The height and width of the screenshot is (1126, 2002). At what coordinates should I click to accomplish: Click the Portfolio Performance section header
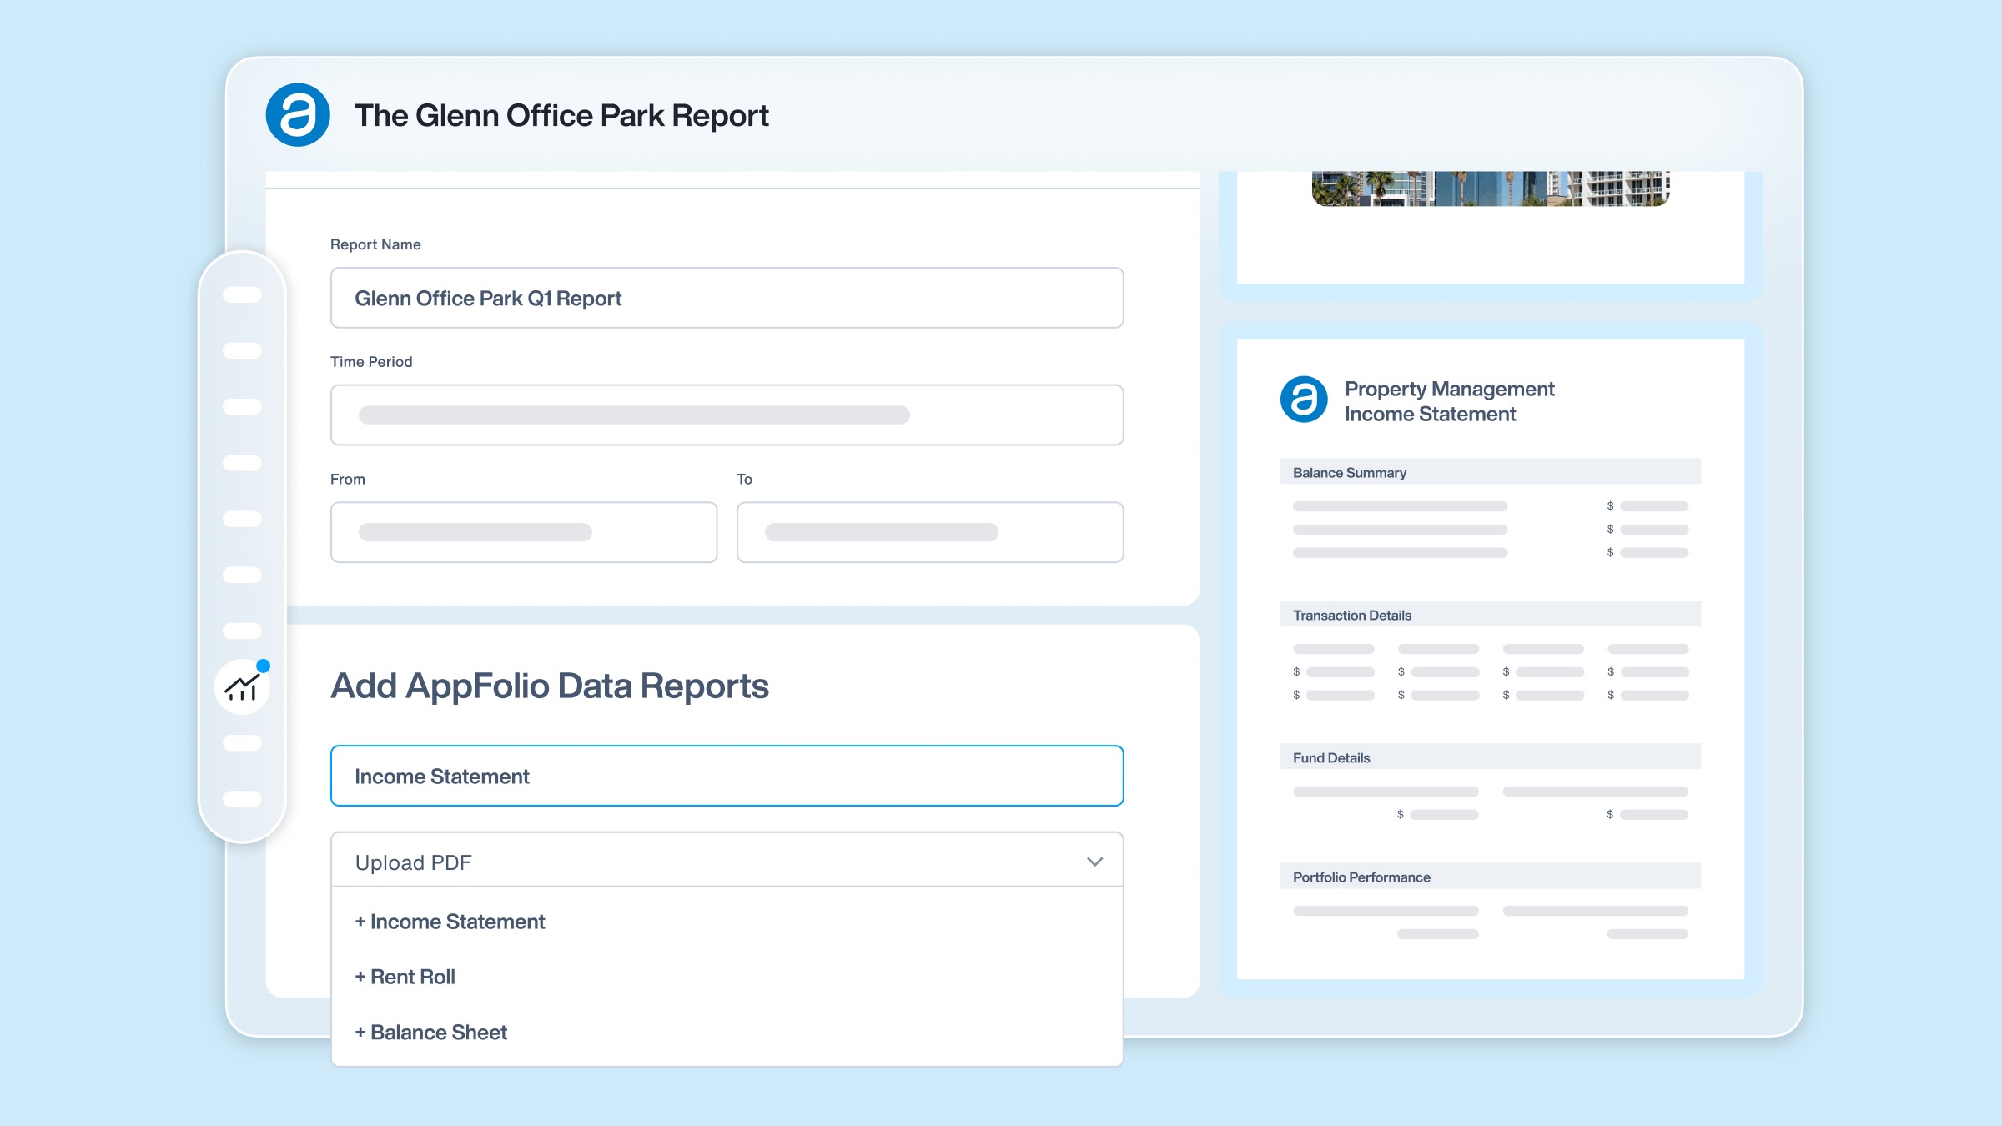(x=1491, y=877)
